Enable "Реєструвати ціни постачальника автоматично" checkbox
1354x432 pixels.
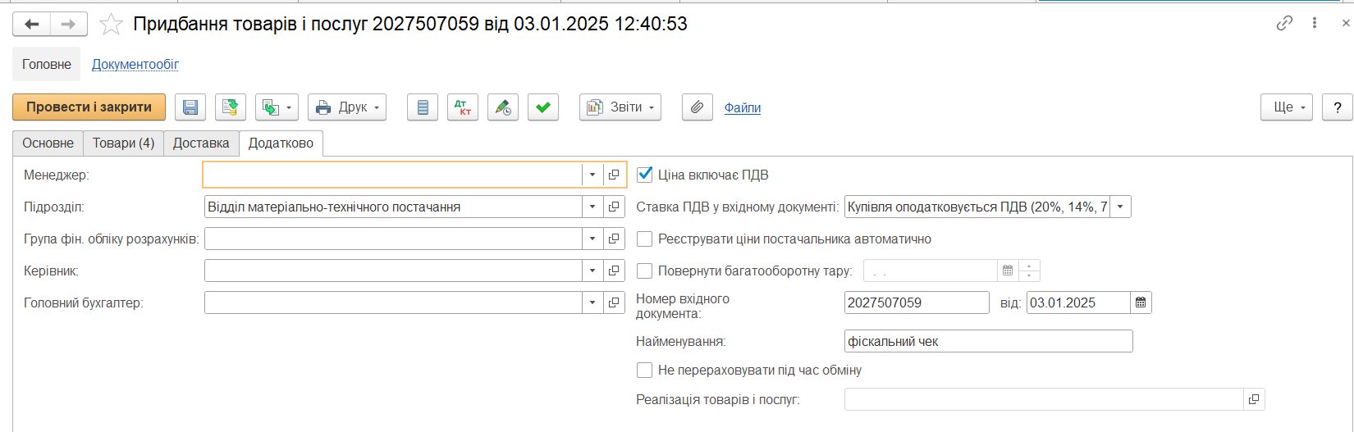tap(645, 239)
